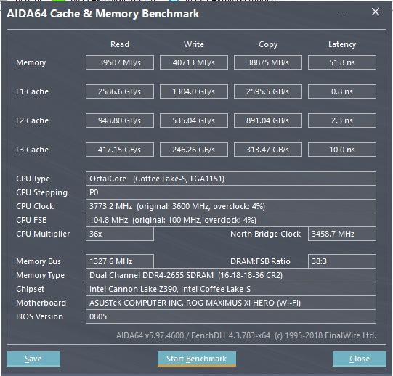The height and width of the screenshot is (376, 393).
Task: Click the L2 Cache row label
Action: [32, 120]
